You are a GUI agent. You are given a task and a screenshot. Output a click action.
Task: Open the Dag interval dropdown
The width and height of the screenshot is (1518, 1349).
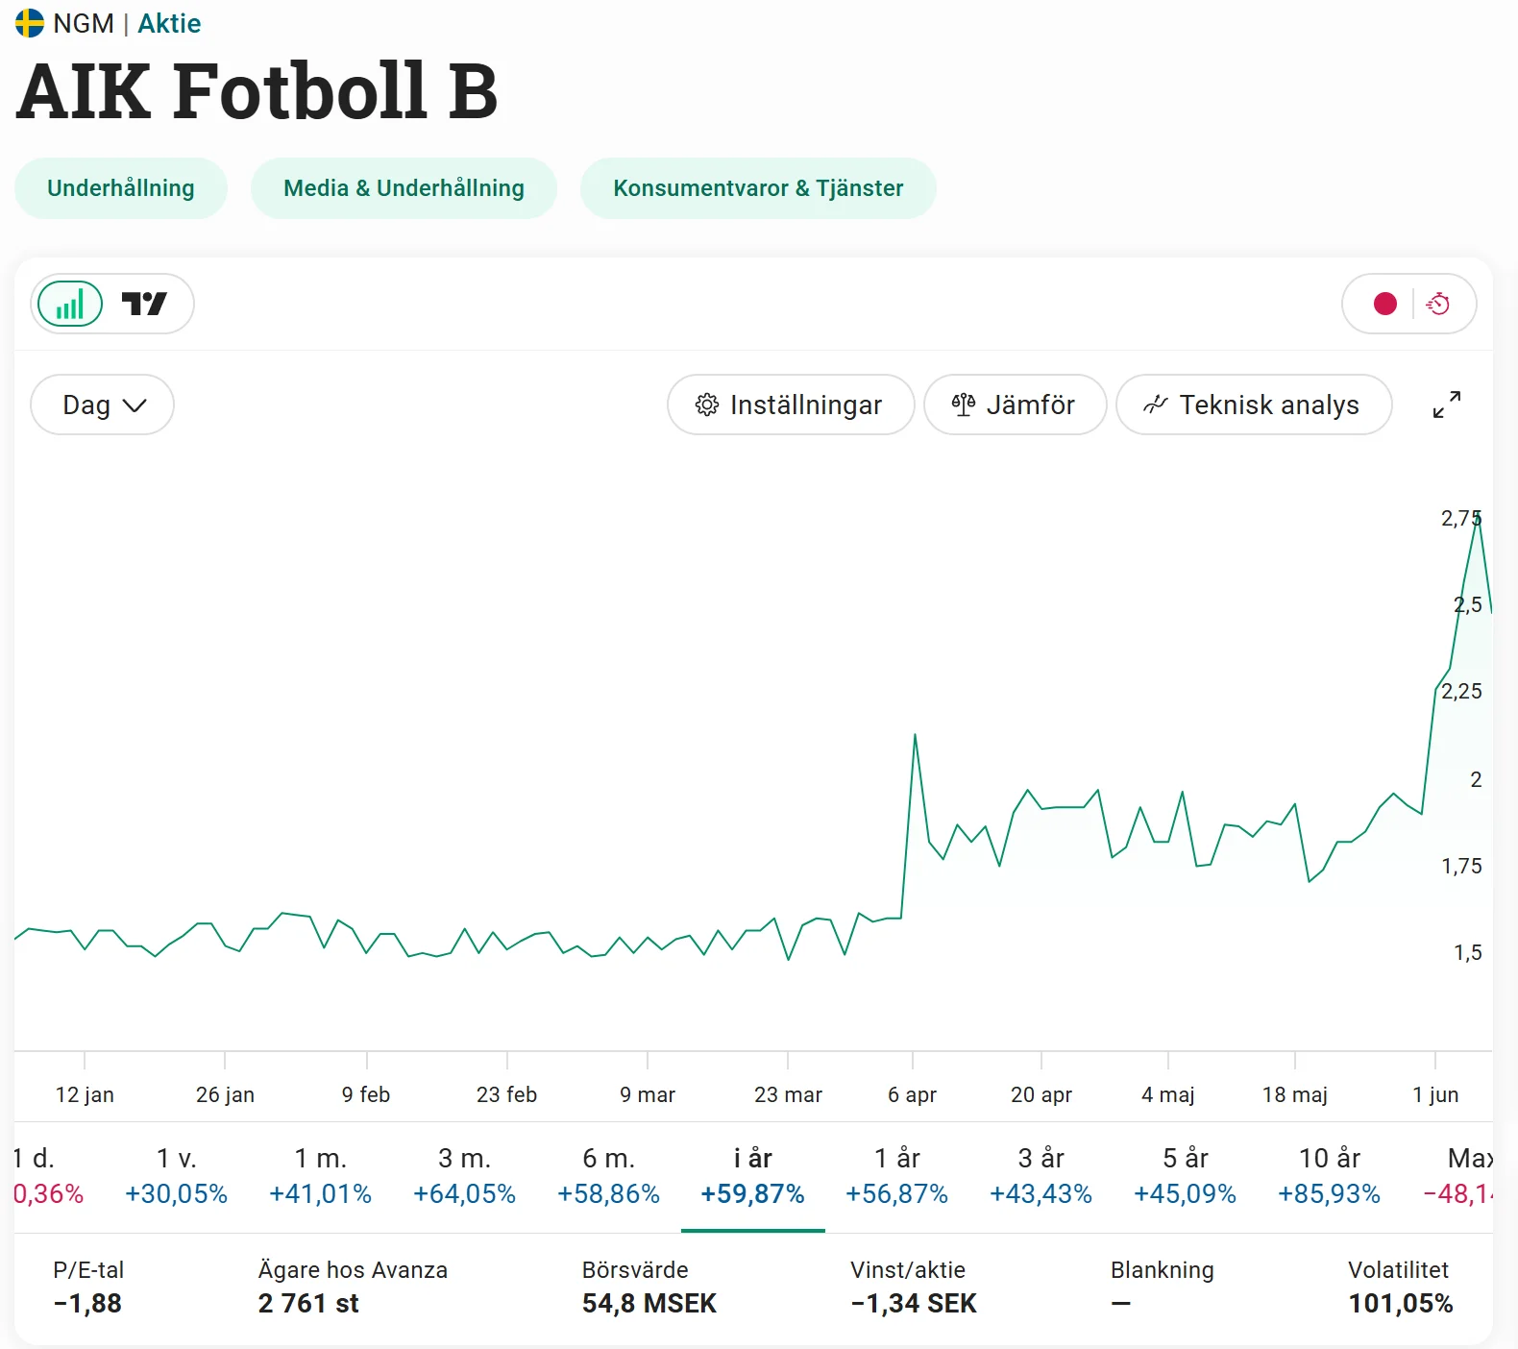[x=102, y=405]
